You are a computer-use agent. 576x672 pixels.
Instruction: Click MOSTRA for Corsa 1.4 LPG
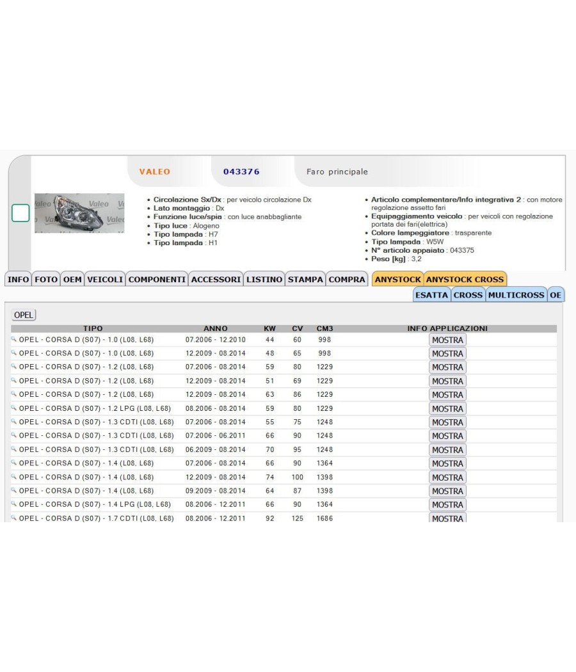pos(447,505)
